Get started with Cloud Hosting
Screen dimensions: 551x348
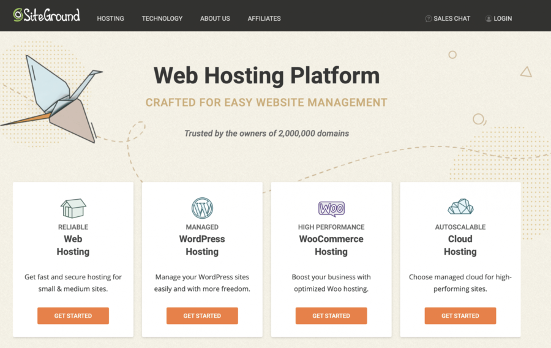460,316
